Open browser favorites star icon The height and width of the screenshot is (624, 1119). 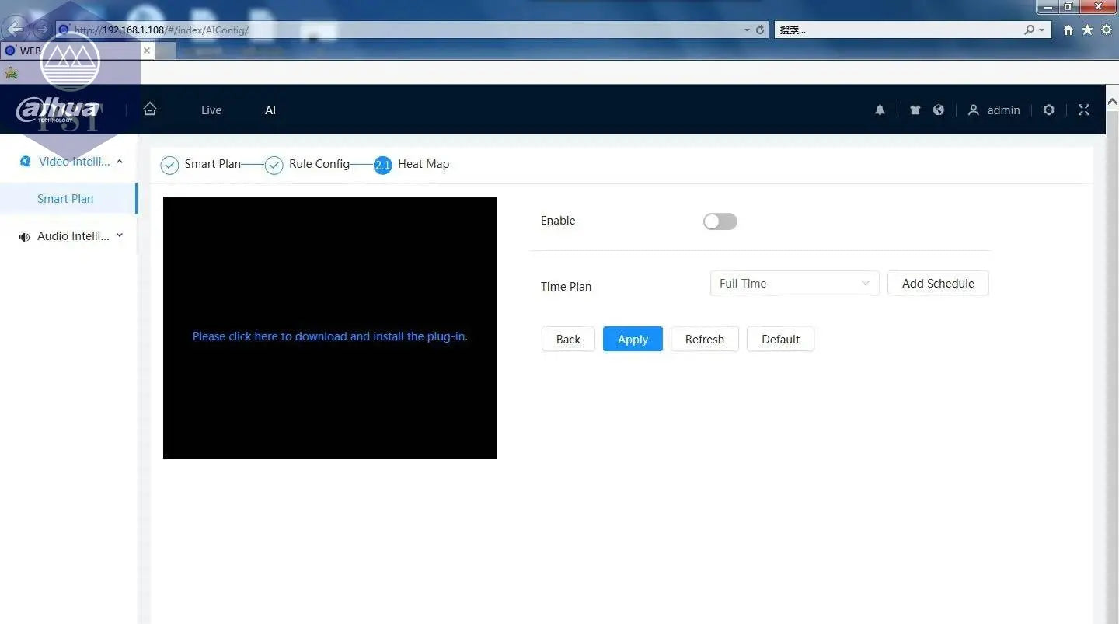[x=1087, y=30]
